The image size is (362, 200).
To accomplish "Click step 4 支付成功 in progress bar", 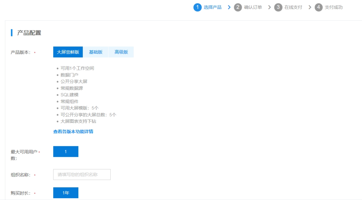I will tap(329, 7).
